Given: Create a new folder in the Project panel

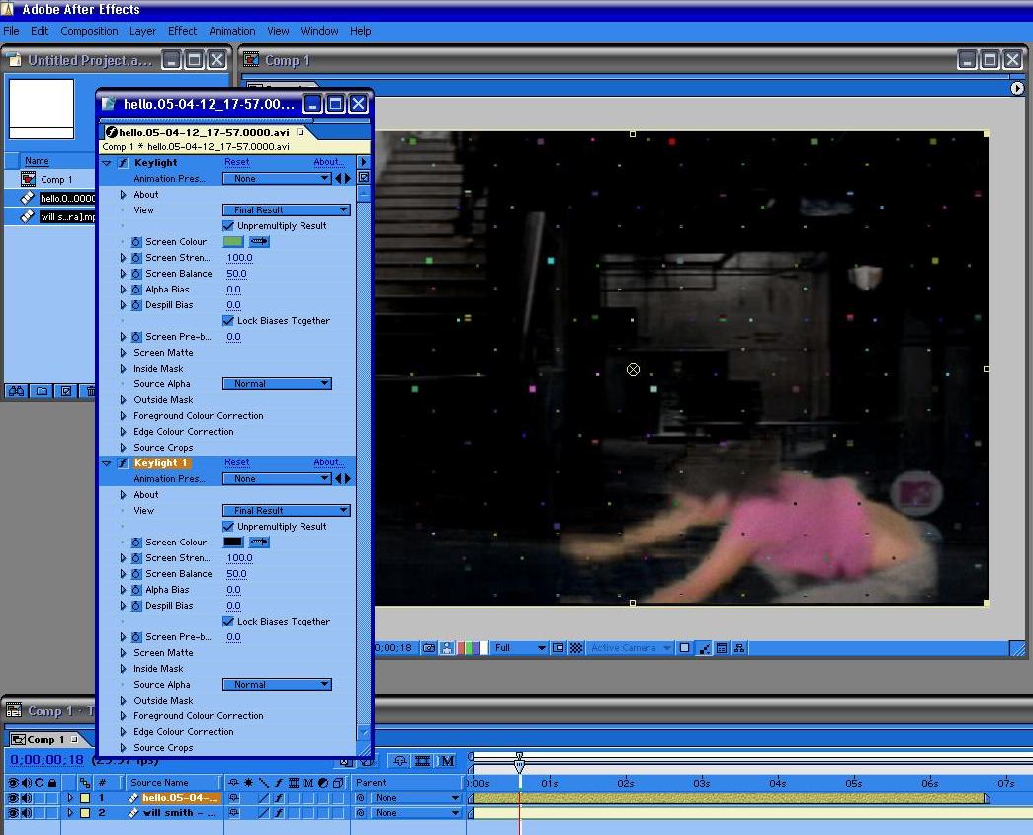Looking at the screenshot, I should [x=42, y=391].
